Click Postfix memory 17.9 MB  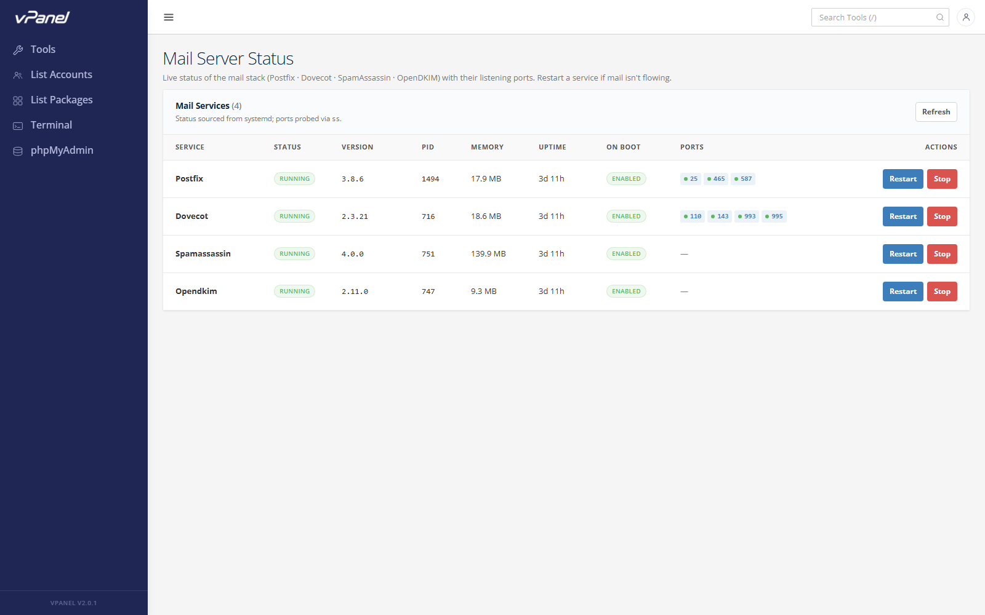(x=486, y=178)
